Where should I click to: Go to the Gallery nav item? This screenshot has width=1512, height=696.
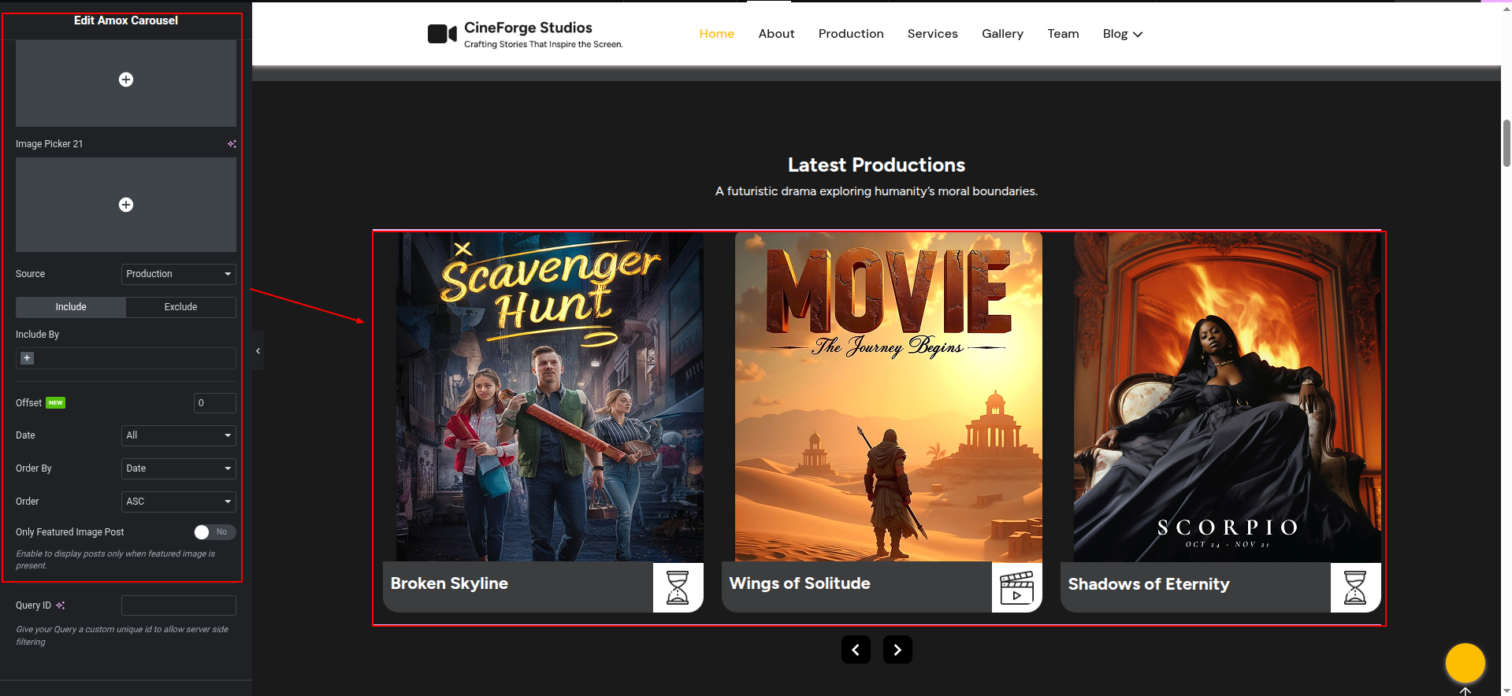coord(1002,34)
